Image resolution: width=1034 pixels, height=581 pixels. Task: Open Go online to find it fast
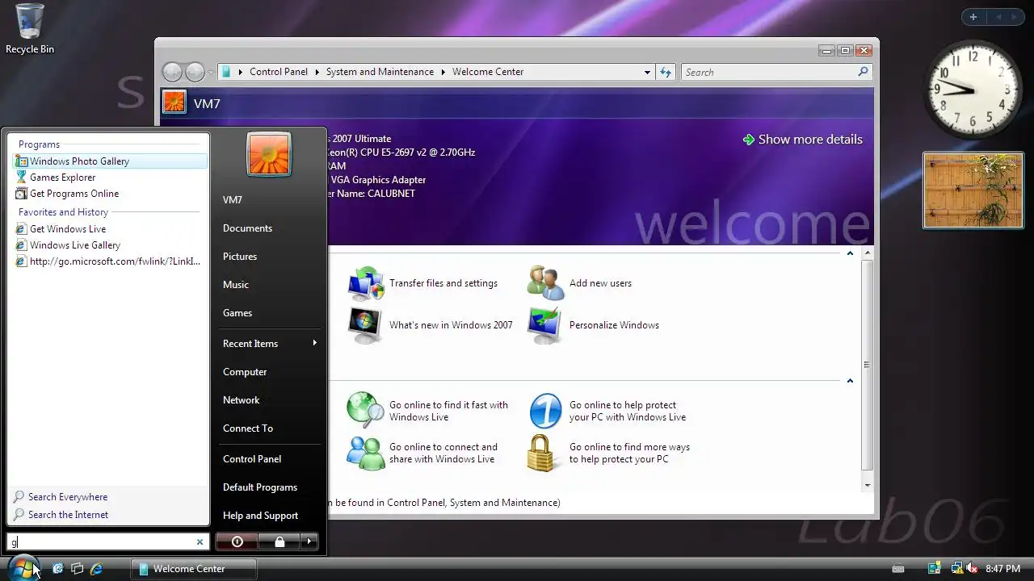[427, 411]
